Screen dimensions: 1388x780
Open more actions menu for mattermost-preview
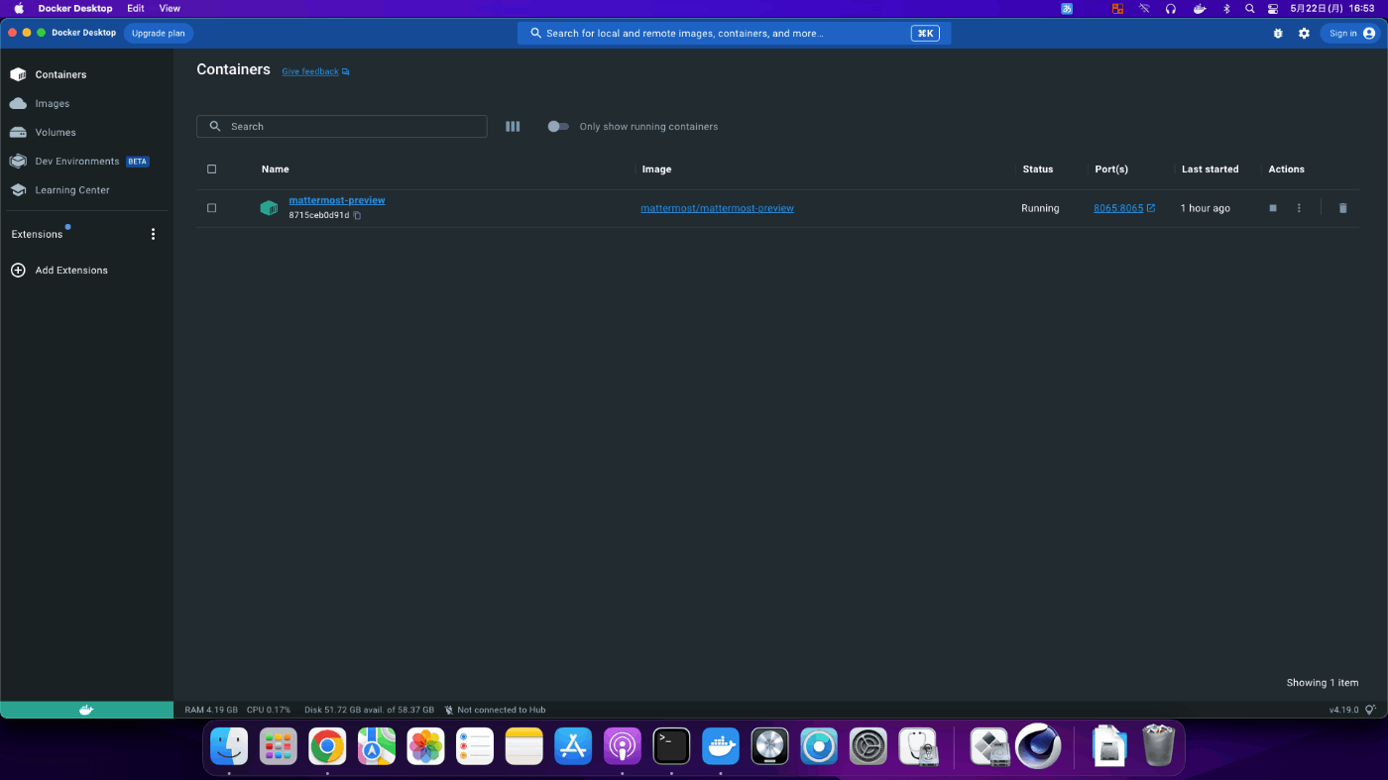(1299, 208)
